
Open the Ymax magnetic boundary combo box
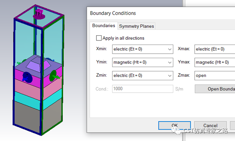pyautogui.click(x=215, y=62)
